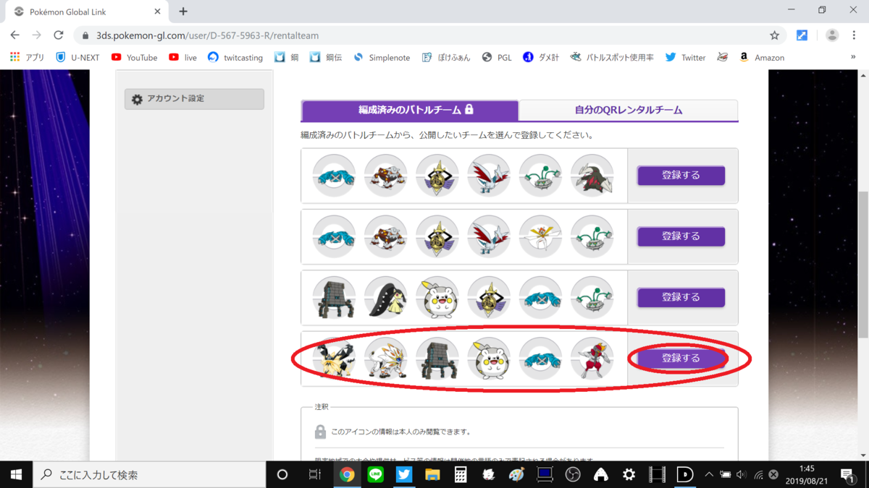Bookmark this page with the star icon
The height and width of the screenshot is (488, 869).
tap(774, 35)
